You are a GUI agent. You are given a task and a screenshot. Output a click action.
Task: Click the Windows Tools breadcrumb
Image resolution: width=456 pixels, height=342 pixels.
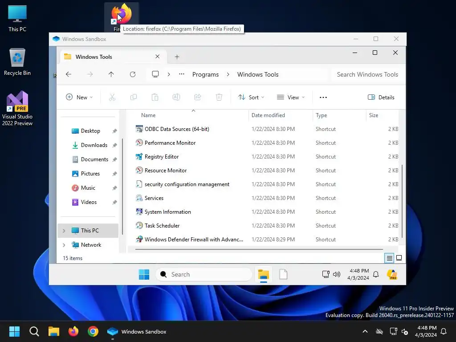[x=258, y=74]
